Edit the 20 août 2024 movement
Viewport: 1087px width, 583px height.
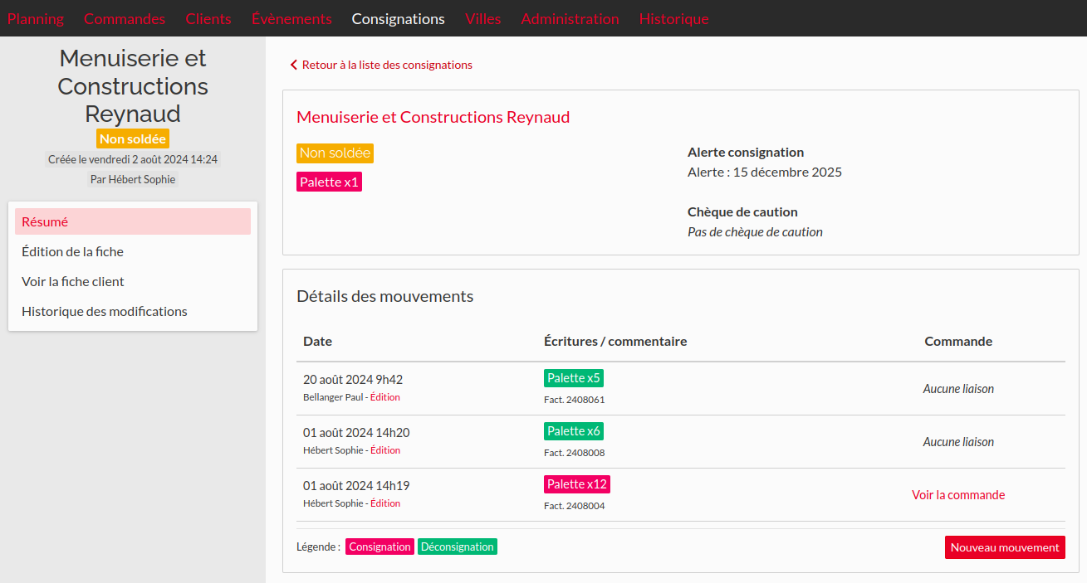[385, 397]
